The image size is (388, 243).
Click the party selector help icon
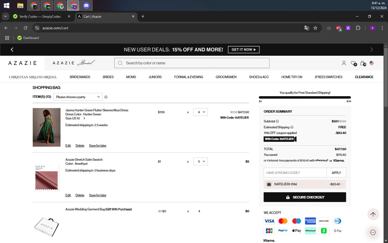tap(106, 97)
